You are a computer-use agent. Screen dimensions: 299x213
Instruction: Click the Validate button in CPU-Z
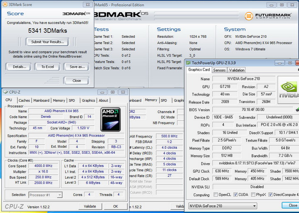point(90,206)
